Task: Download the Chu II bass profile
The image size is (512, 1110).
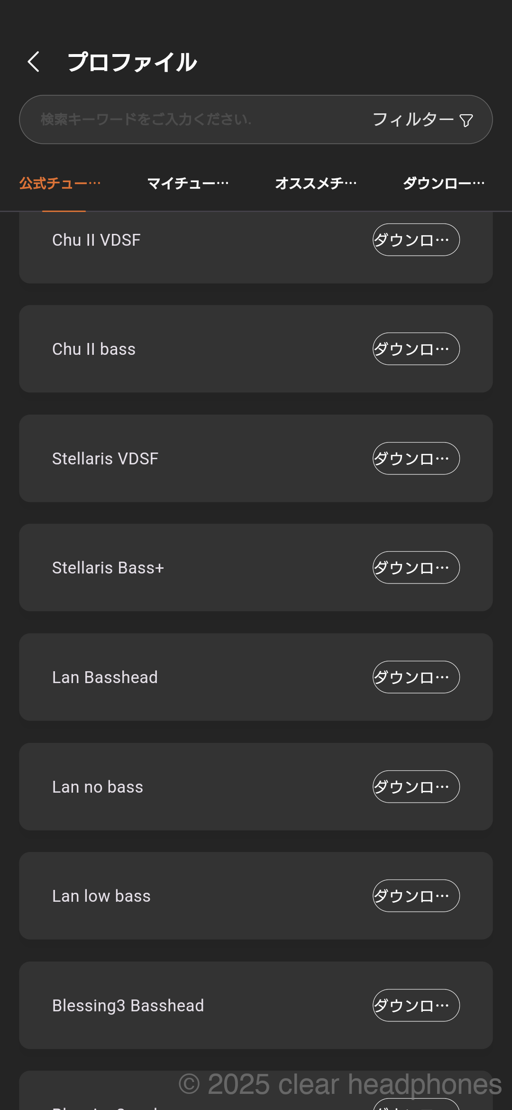Action: 416,349
